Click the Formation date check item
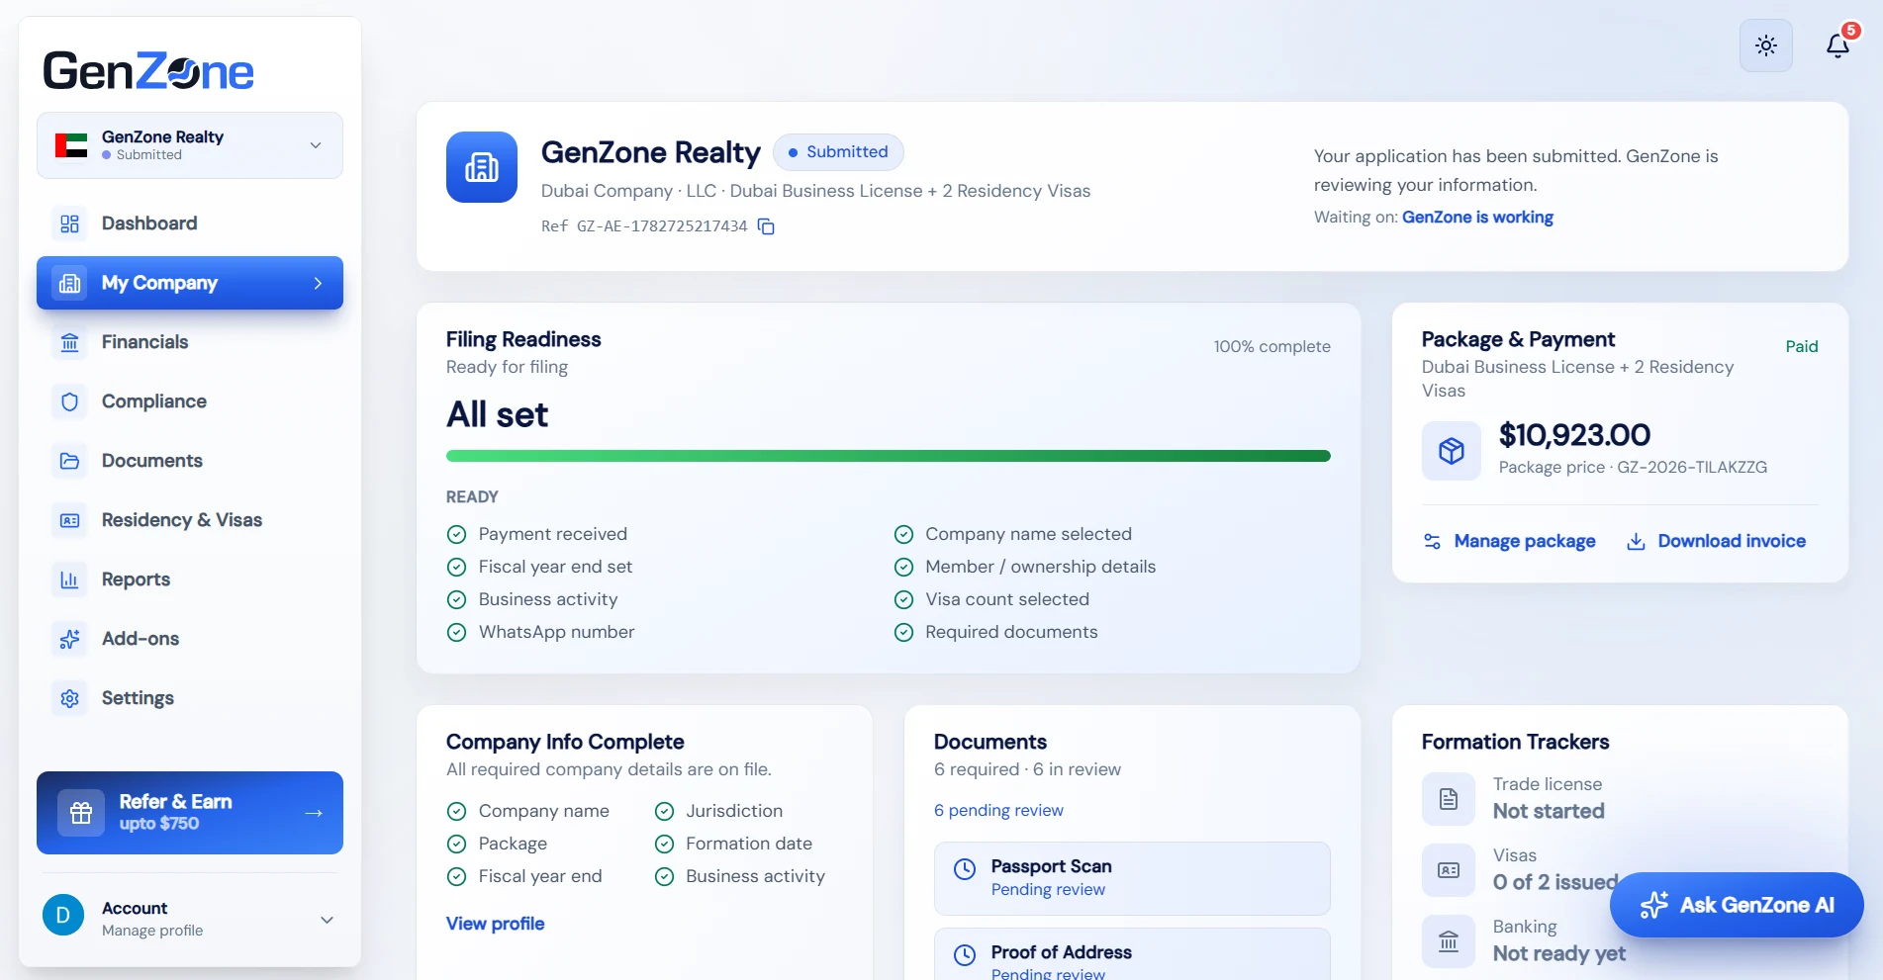The height and width of the screenshot is (980, 1883). point(734,844)
